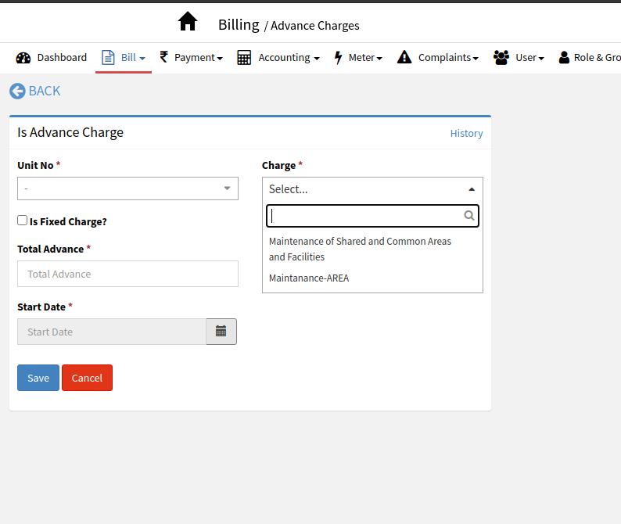
Task: Open the Start Date calendar picker
Action: click(221, 332)
